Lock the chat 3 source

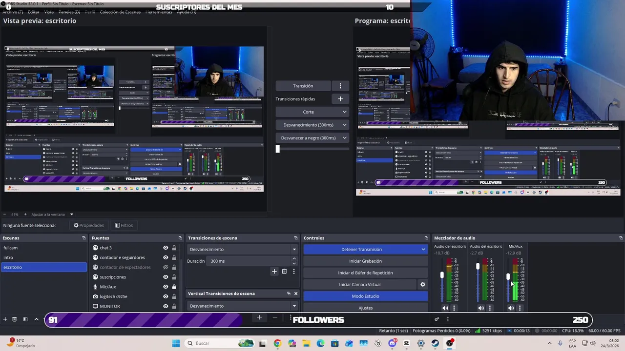pos(174,248)
